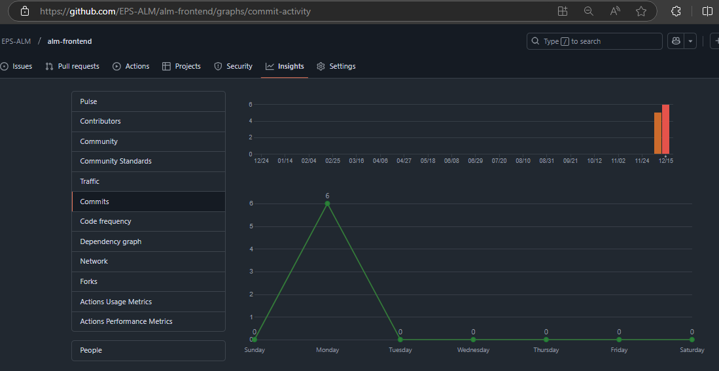Expand the Copilot dropdown arrow
This screenshot has height=371, width=719.
point(690,41)
